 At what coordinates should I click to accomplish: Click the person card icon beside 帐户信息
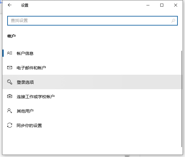(10, 53)
